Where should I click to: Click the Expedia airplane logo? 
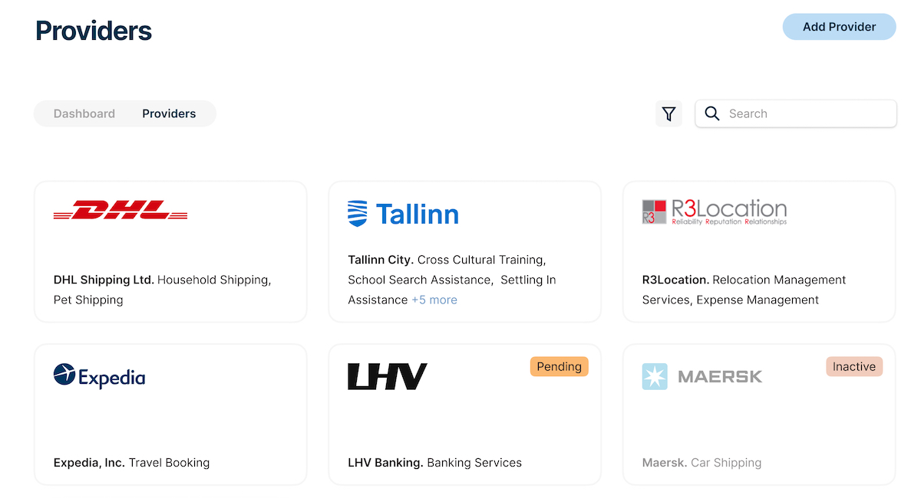(65, 375)
